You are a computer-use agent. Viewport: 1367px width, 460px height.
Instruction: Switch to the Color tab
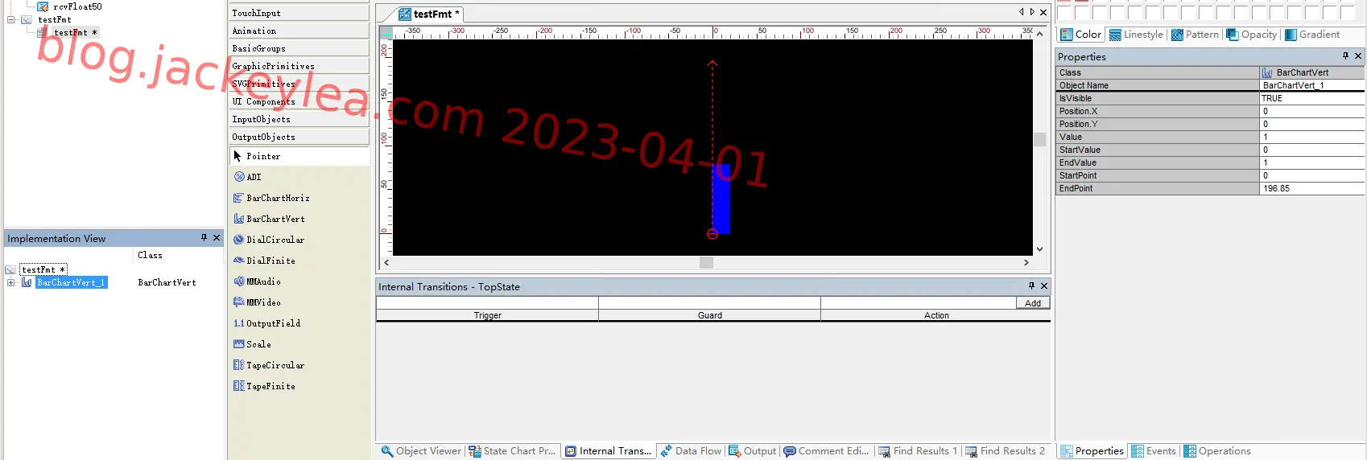1080,35
